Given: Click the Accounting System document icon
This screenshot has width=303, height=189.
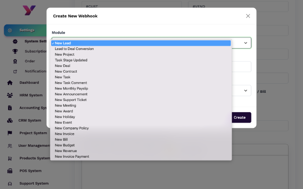Looking at the screenshot, I should (10, 108).
